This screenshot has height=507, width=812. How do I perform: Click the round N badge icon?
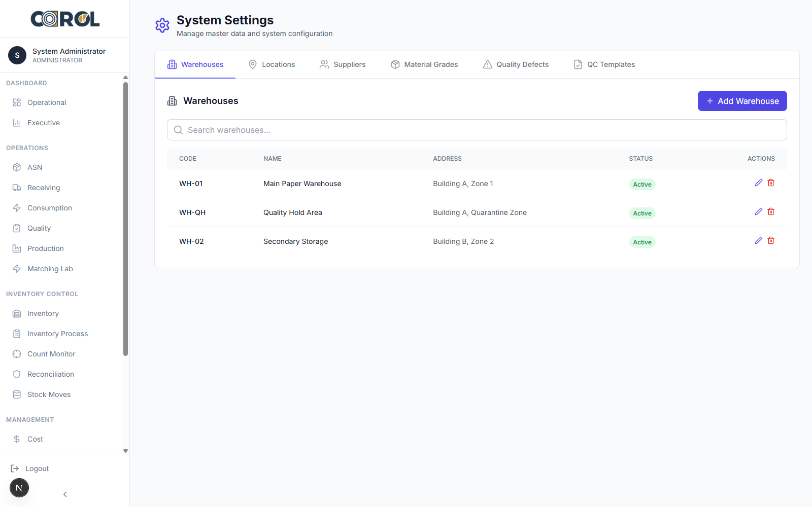pos(19,488)
